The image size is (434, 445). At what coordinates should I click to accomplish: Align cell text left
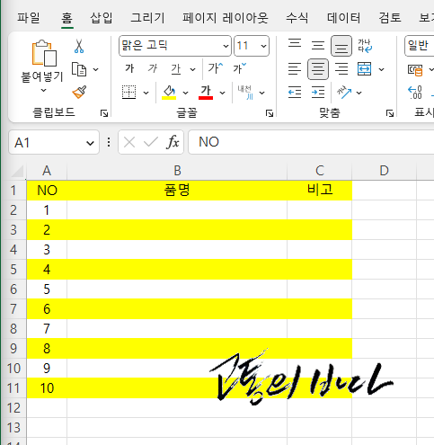click(295, 69)
